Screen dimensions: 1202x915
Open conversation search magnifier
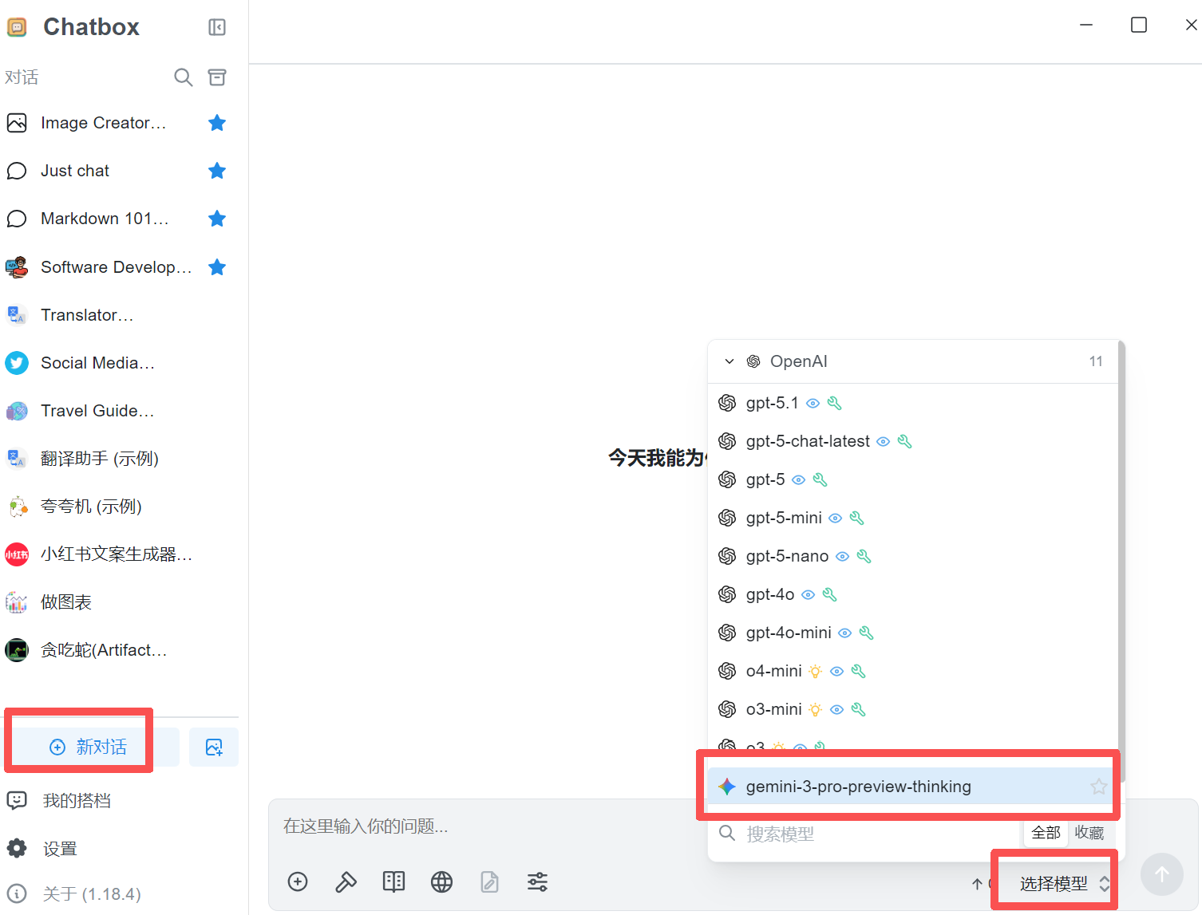184,77
